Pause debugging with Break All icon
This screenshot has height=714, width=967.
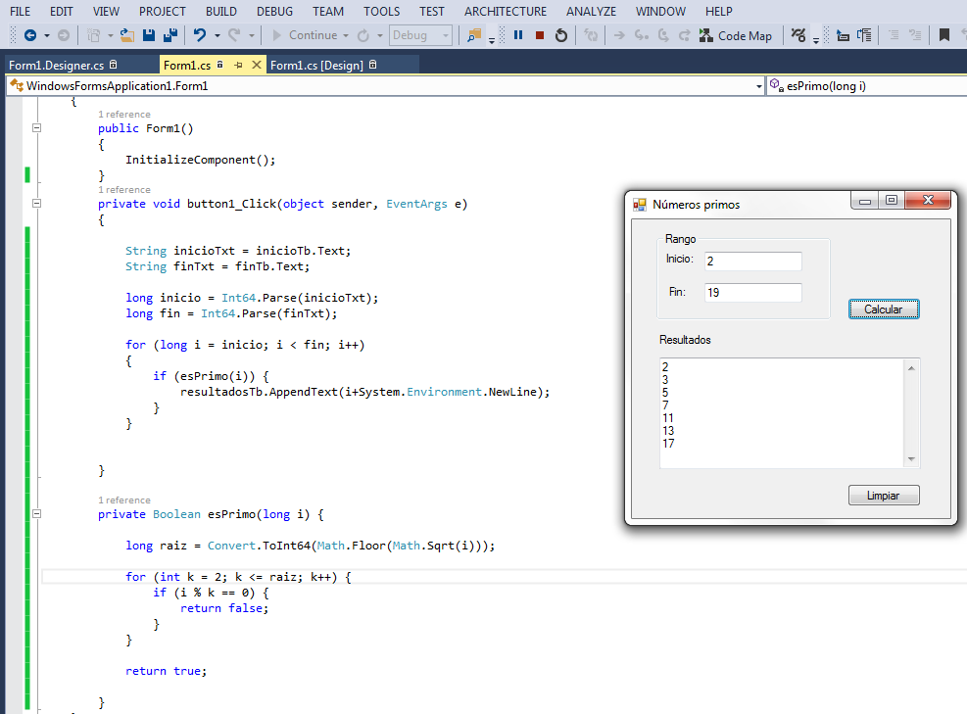518,35
